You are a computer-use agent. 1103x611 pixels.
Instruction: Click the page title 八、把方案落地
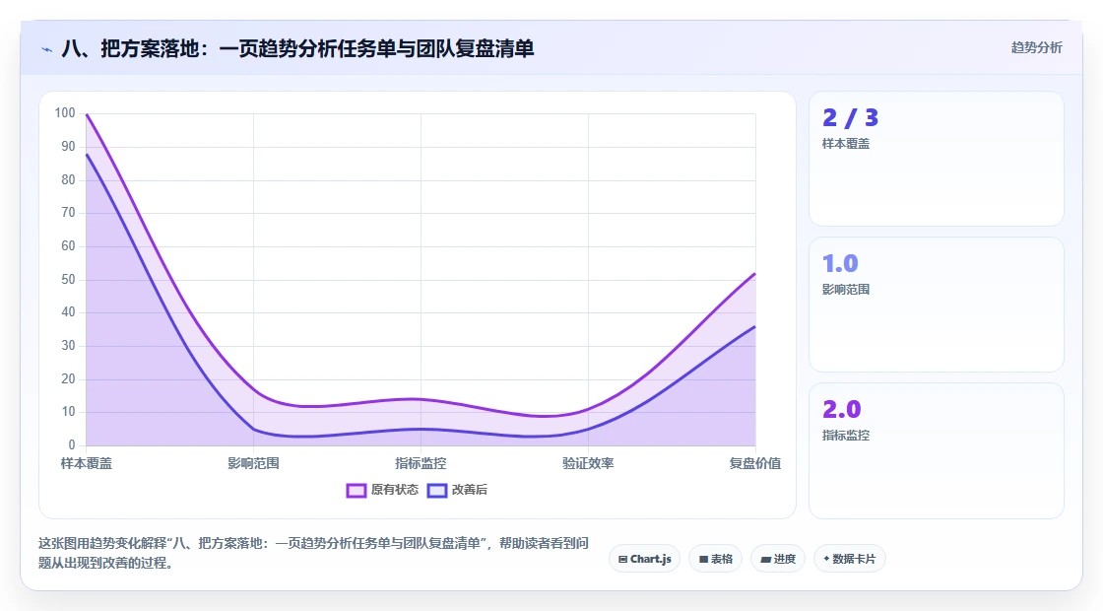297,48
